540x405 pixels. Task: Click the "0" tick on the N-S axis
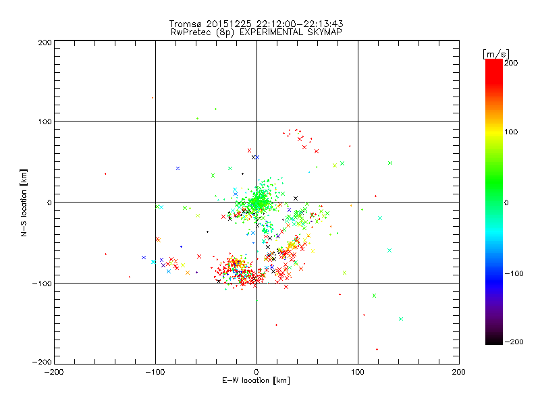click(49, 202)
